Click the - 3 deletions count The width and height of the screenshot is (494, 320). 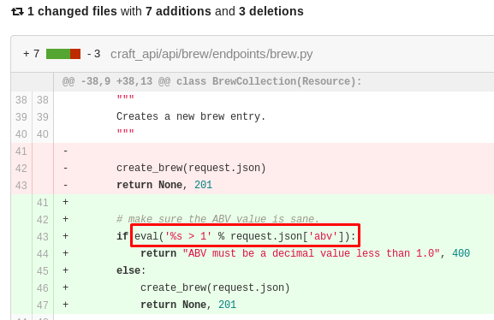(x=93, y=54)
